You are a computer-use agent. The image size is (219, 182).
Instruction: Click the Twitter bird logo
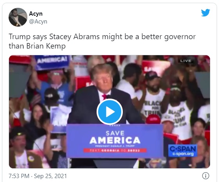tap(206, 13)
